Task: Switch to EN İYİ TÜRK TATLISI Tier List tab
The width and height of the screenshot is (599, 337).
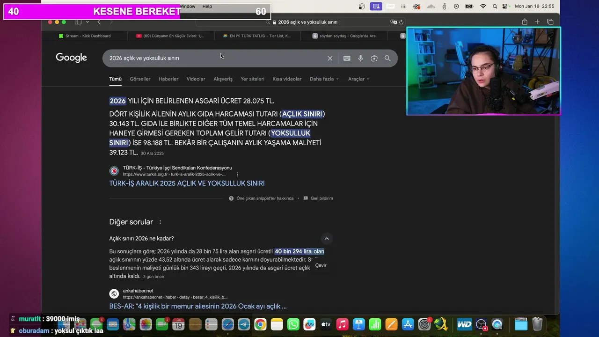Action: (257, 36)
